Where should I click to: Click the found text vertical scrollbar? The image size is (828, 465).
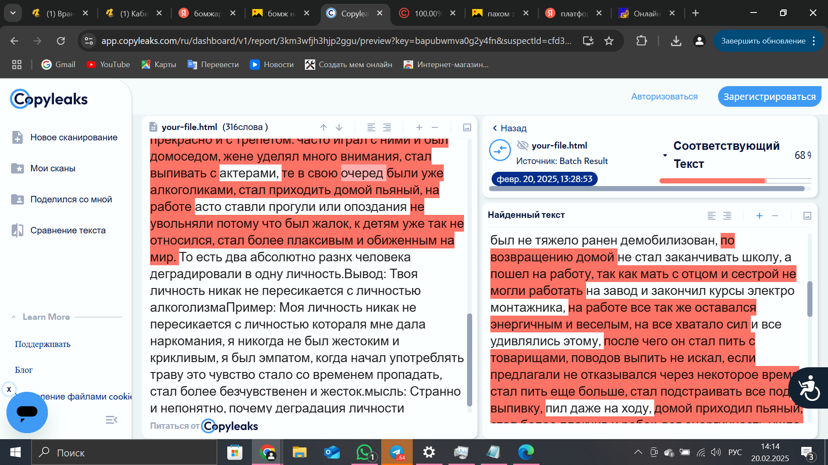[809, 299]
